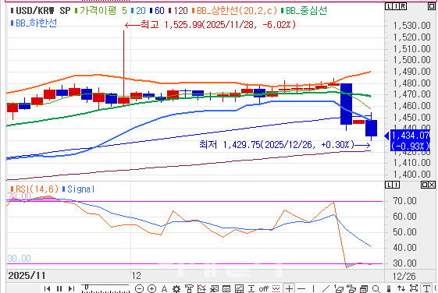Click the current price tag 1,434.07
This screenshot has height=293, width=438.
tap(410, 140)
